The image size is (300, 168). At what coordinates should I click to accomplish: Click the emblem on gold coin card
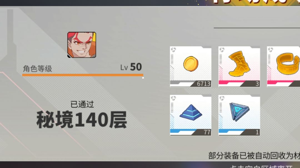click(173, 50)
